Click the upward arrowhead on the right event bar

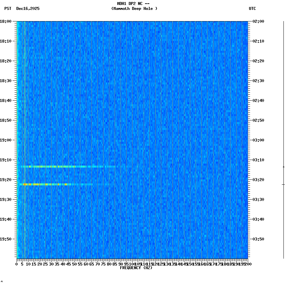pos(283,167)
